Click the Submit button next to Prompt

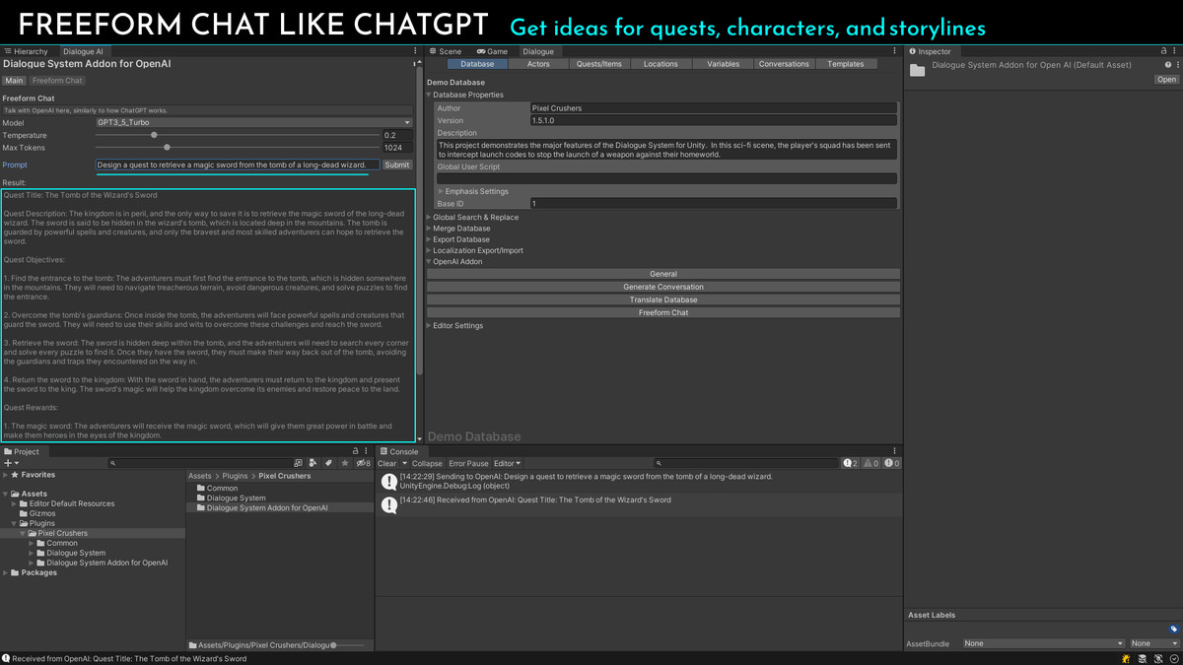pos(397,165)
